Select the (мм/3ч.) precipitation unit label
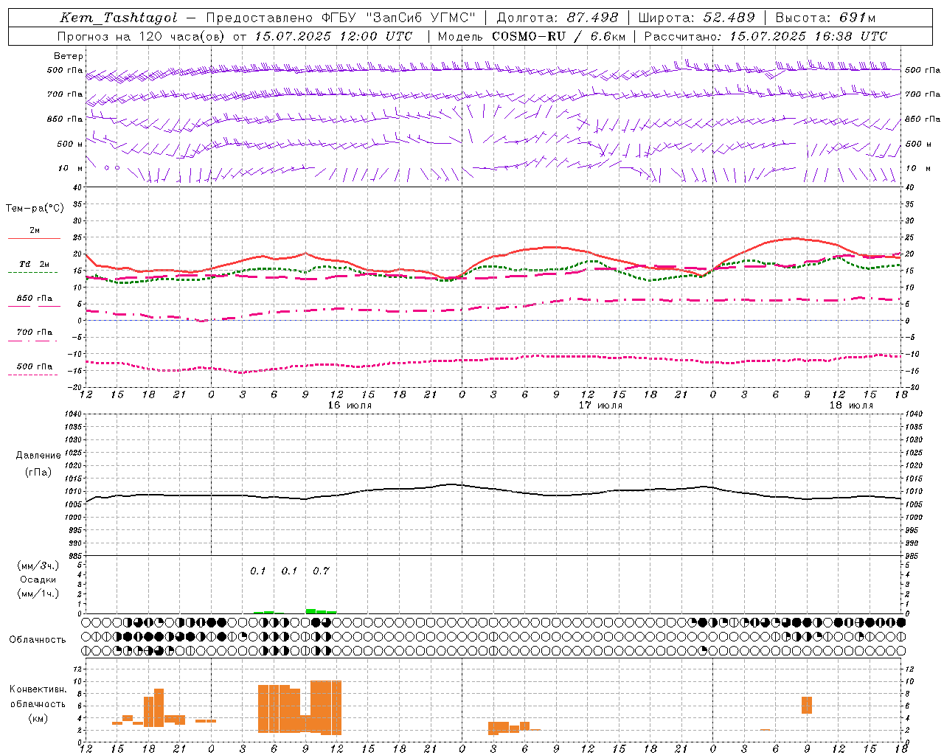Screen dimensions: 944x755 click(x=38, y=566)
